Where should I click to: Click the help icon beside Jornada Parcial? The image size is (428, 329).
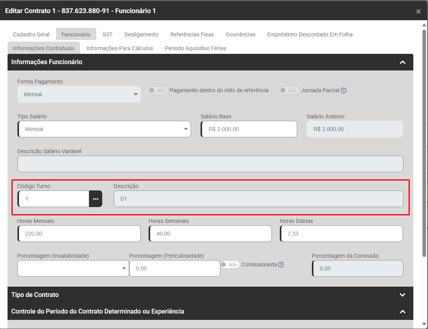[344, 90]
